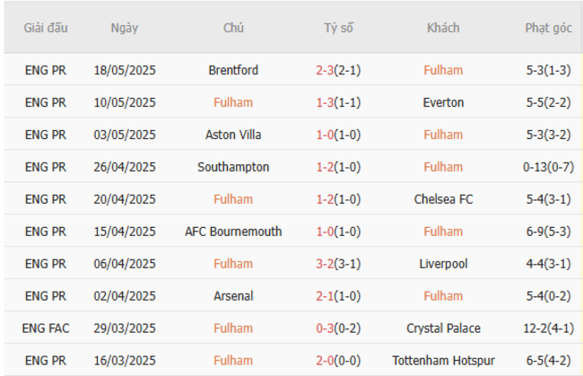Select the Aston Villa team link

[233, 135]
